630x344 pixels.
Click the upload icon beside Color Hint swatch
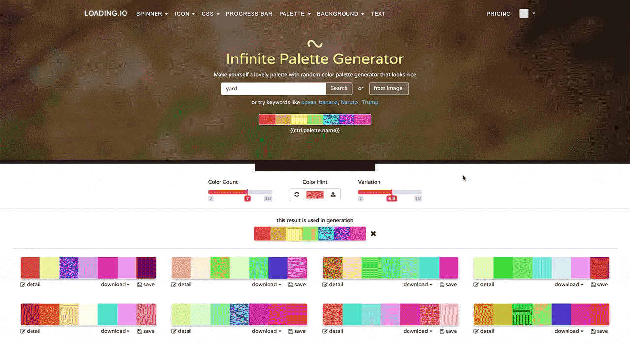click(333, 194)
